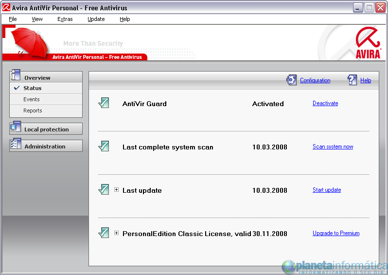Screen dimensions: 388x275
Task: Click the license expiry date 30.11.2008
Action: pos(270,234)
